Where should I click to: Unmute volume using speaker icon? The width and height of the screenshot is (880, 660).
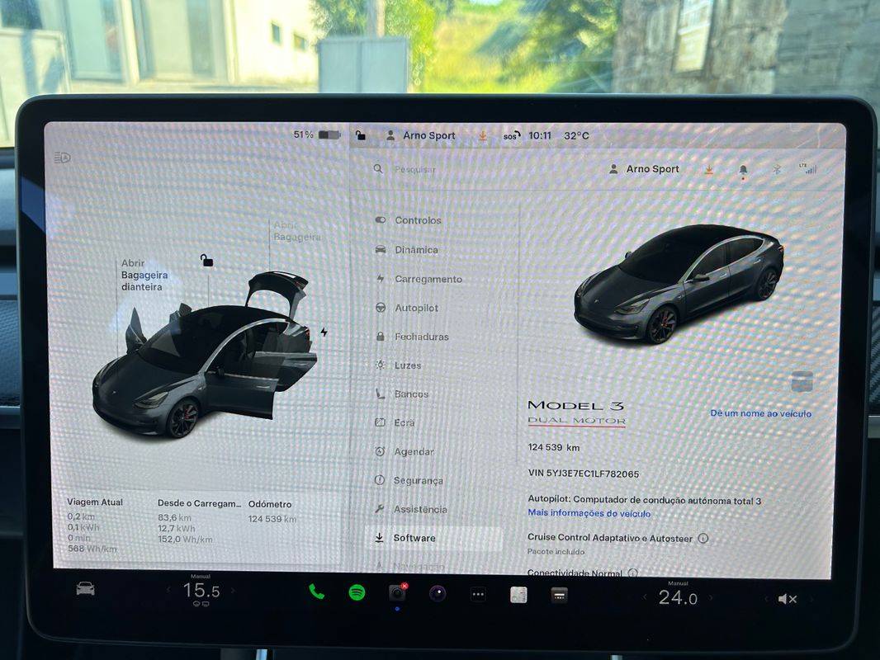coord(788,600)
